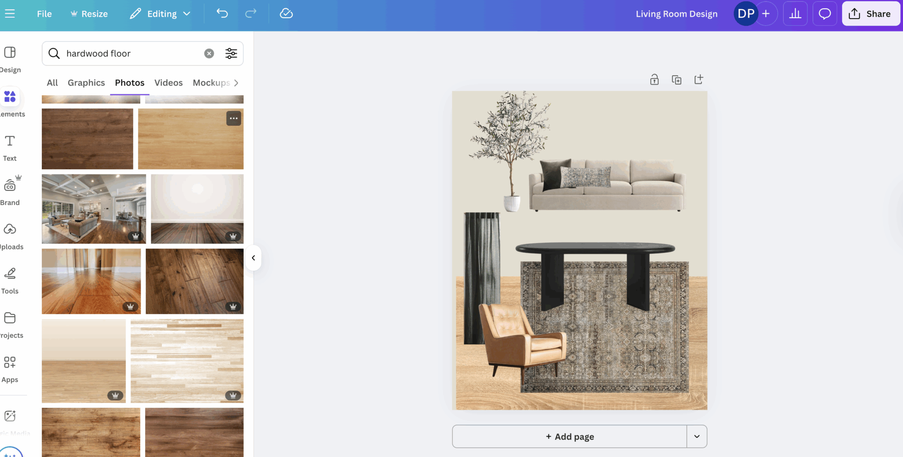Undo the last action
The height and width of the screenshot is (457, 903).
[222, 14]
